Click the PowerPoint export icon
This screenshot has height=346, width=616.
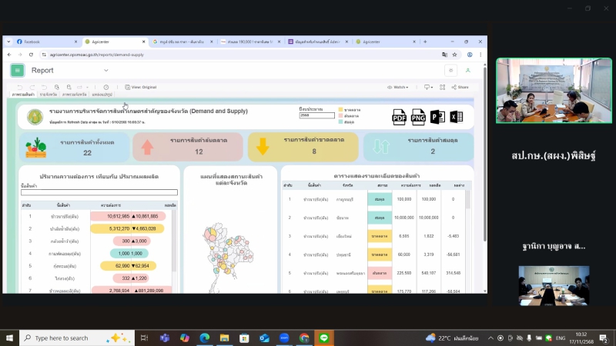click(437, 117)
